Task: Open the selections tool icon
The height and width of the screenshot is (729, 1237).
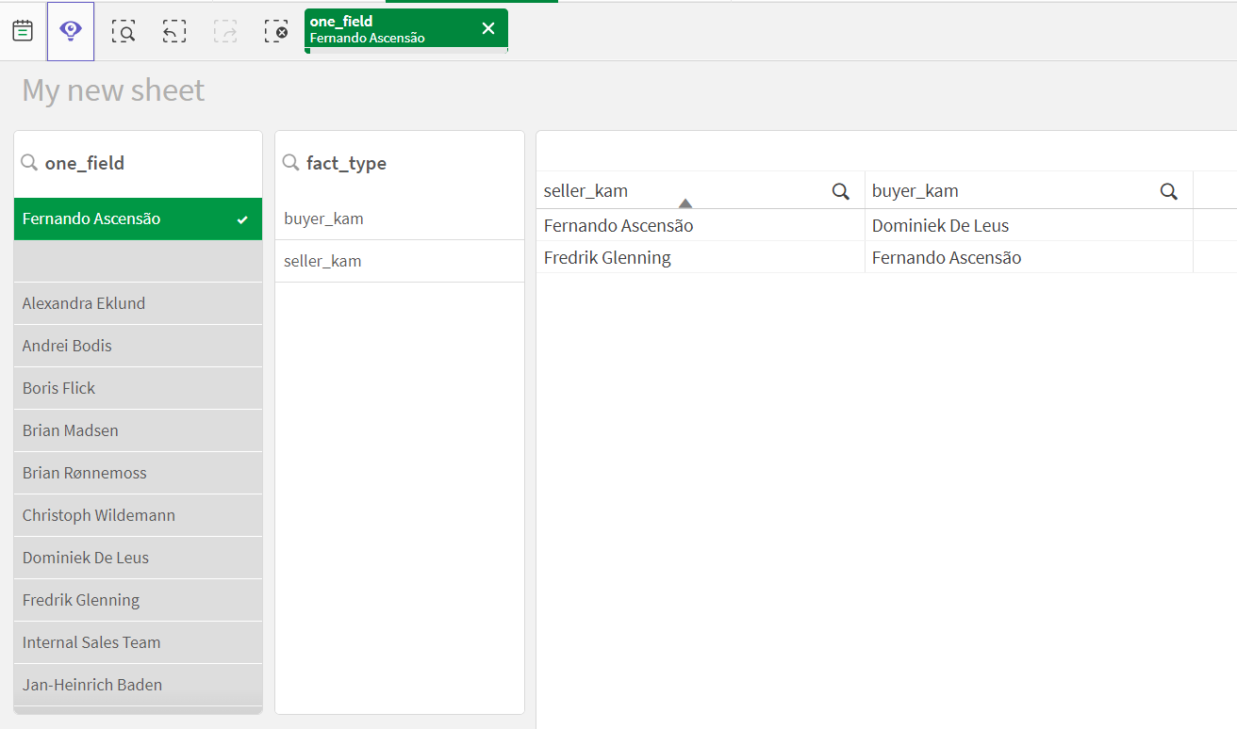Action: pos(23,31)
